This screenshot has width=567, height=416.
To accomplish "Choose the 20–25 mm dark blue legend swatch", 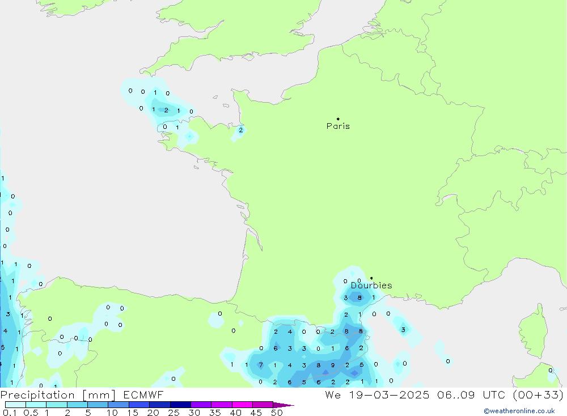I will 160,405.
